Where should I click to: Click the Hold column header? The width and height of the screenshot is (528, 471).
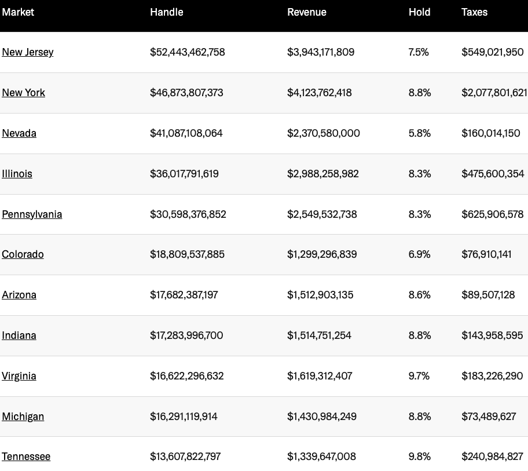[x=420, y=12]
